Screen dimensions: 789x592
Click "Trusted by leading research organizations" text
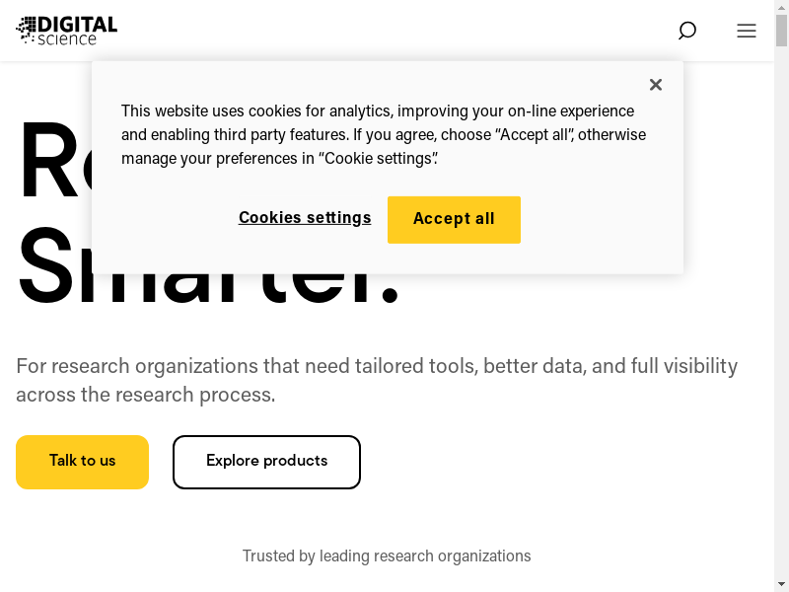click(387, 556)
